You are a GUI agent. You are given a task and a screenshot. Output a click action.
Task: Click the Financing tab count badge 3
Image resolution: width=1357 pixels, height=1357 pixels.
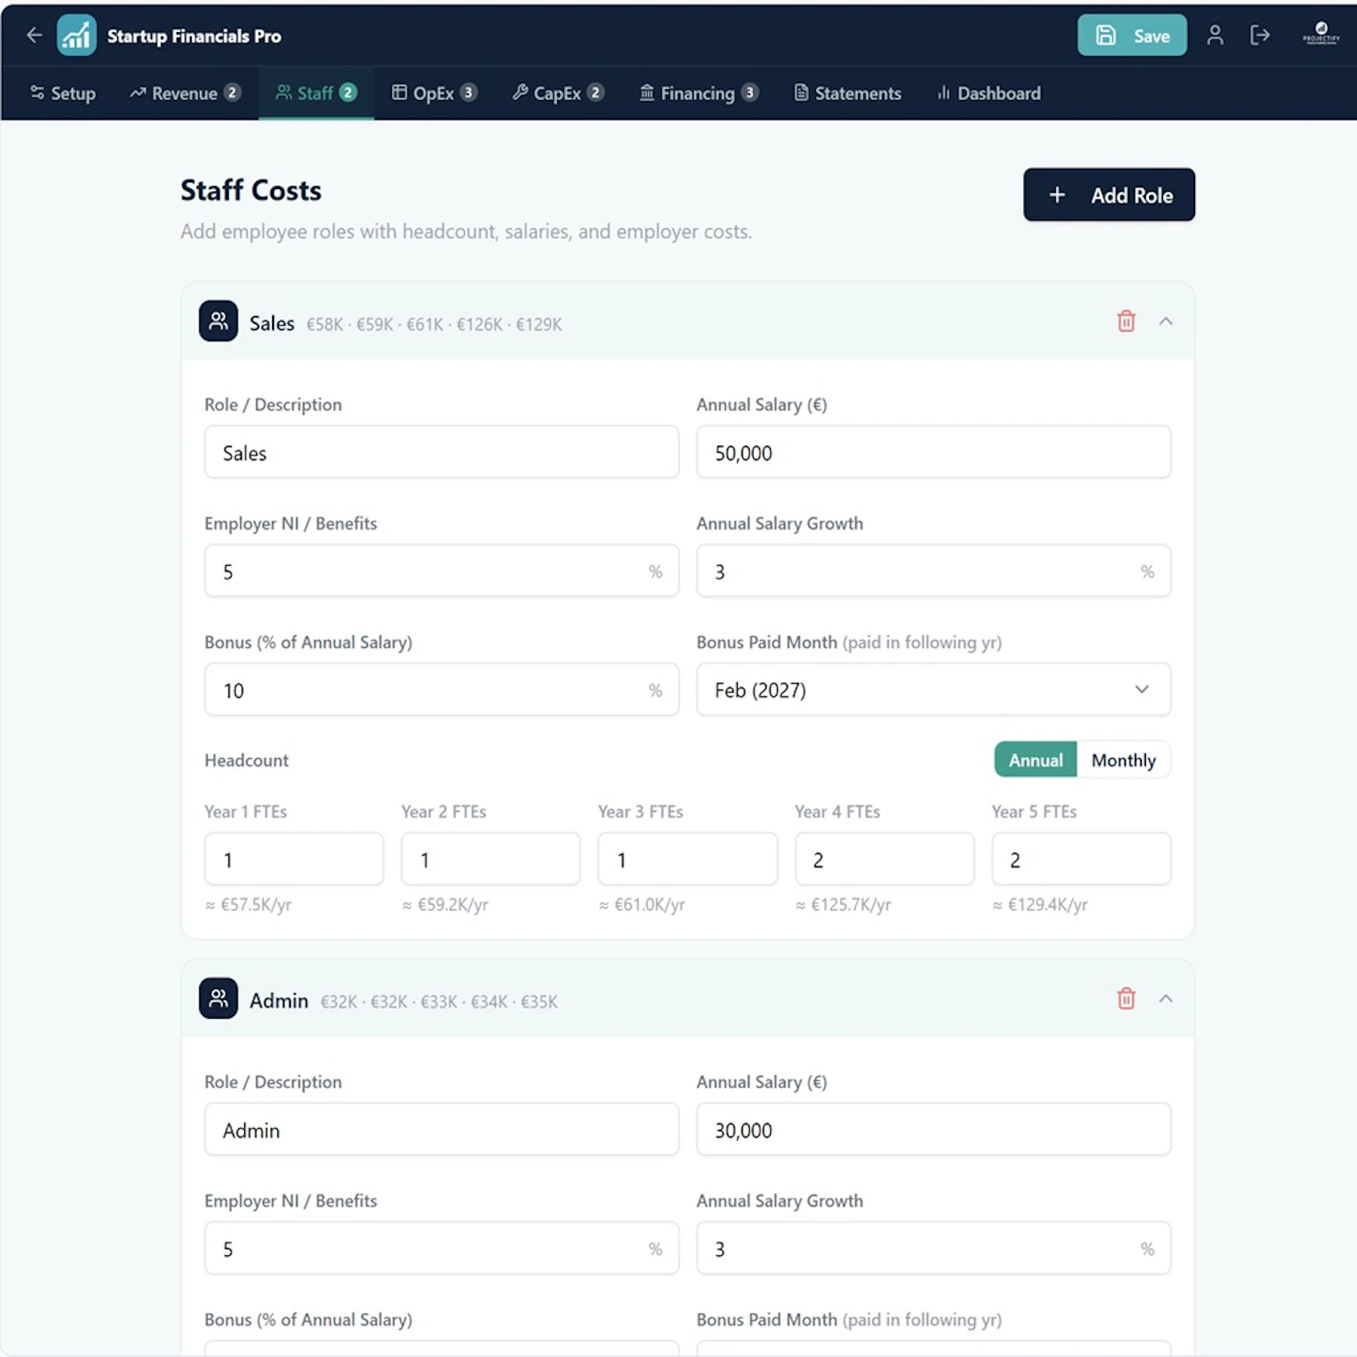click(749, 92)
